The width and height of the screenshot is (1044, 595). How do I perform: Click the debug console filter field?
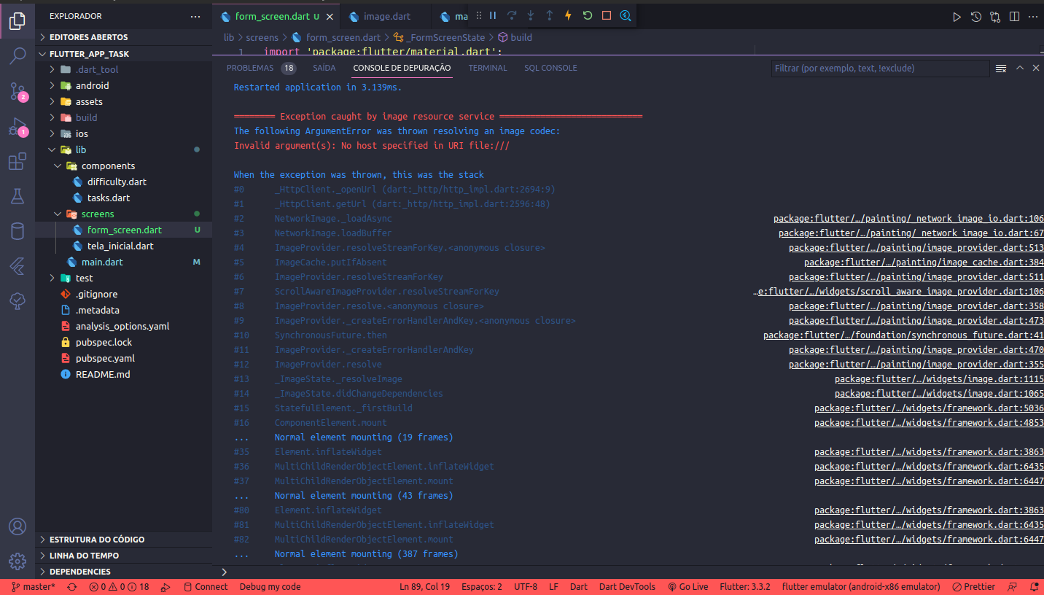(x=880, y=68)
